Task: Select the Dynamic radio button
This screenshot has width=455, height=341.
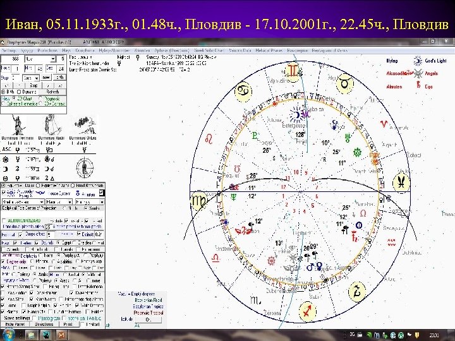Action: pyautogui.click(x=20, y=92)
